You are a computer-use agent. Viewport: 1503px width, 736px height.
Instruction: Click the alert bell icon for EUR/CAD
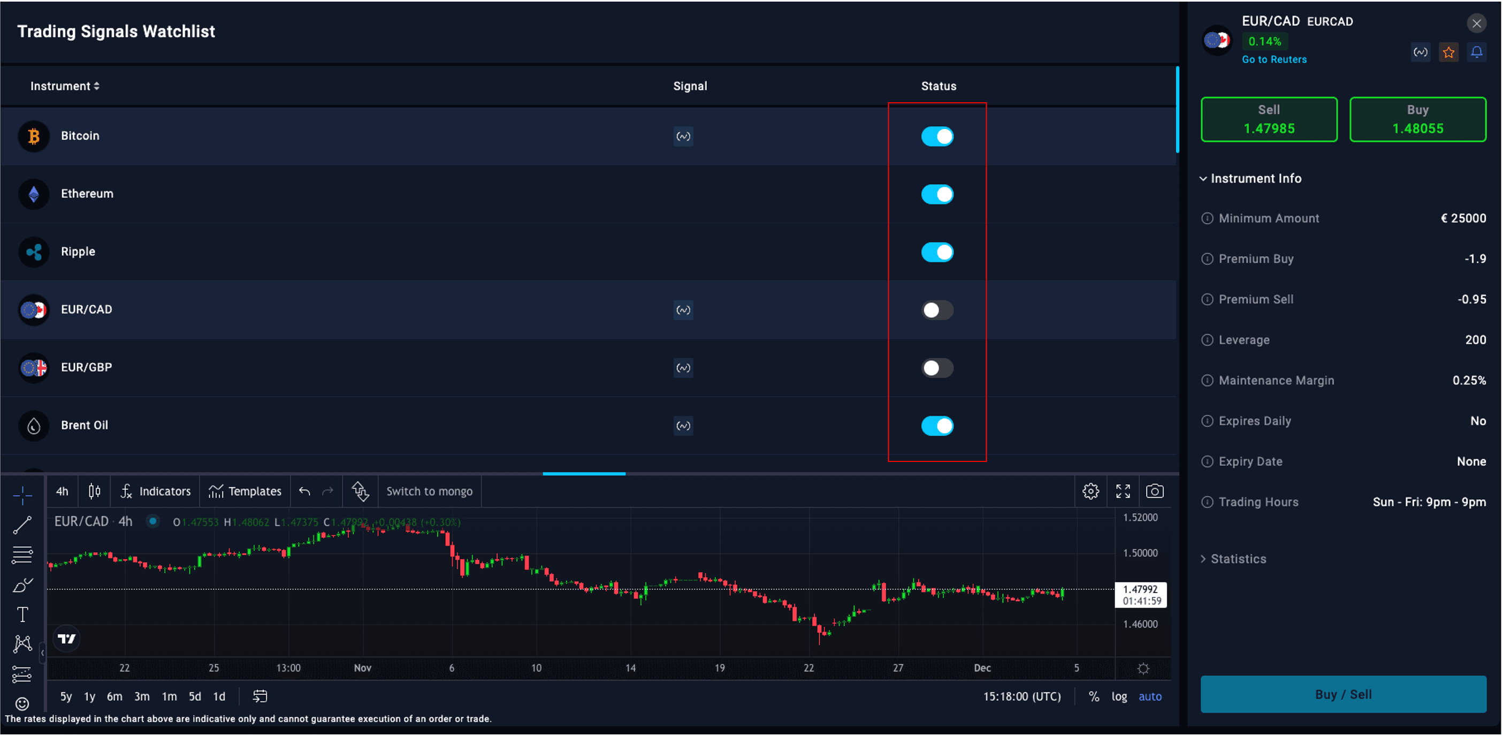[x=1476, y=52]
